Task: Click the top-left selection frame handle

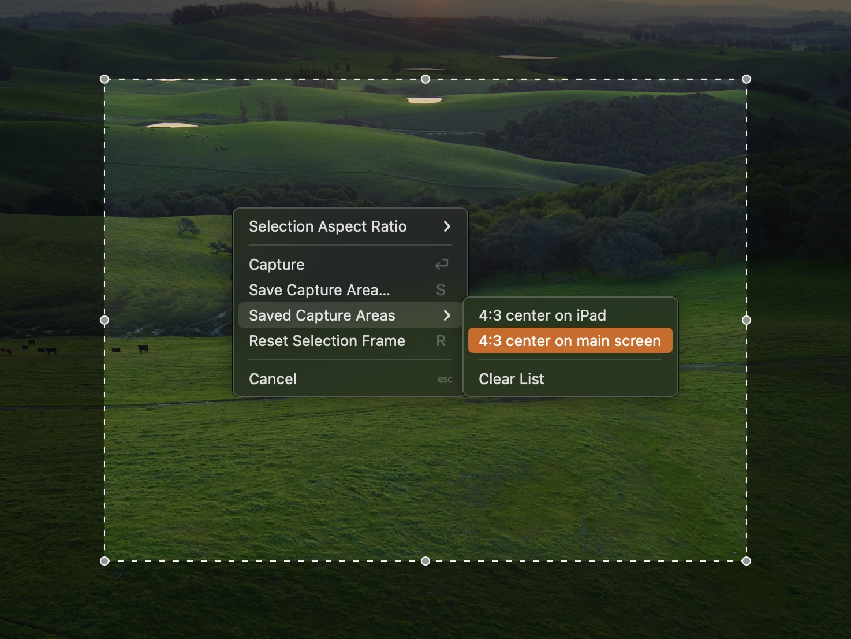Action: pyautogui.click(x=104, y=79)
